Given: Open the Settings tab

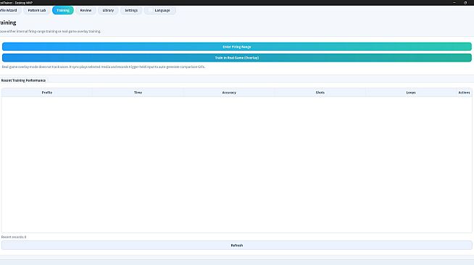Looking at the screenshot, I should [131, 10].
